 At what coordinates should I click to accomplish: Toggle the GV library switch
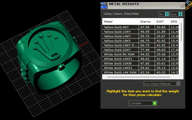coord(164,14)
